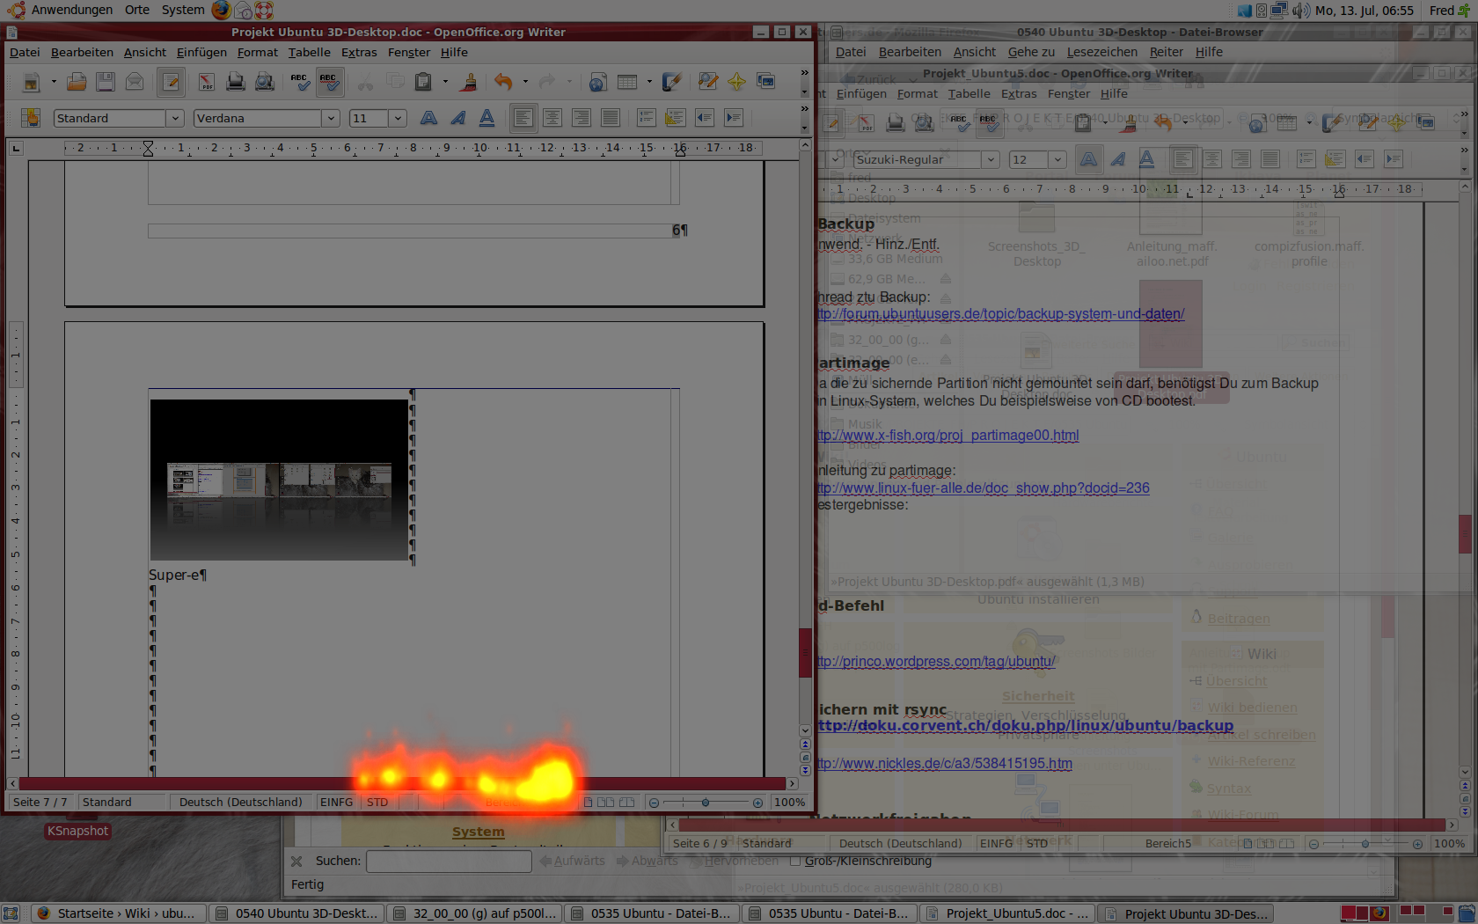Image resolution: width=1478 pixels, height=924 pixels.
Task: Click the Cut scissors icon
Action: click(365, 83)
